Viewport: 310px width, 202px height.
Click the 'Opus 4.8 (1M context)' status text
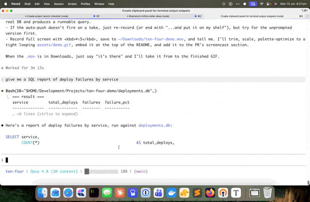[54, 171]
